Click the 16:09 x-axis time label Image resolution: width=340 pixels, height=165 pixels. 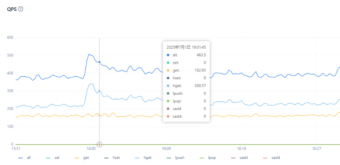click(166, 149)
